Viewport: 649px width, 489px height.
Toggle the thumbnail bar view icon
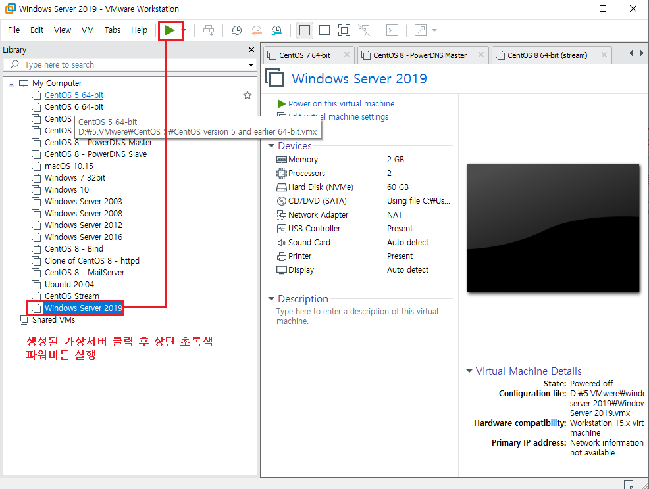(x=324, y=30)
